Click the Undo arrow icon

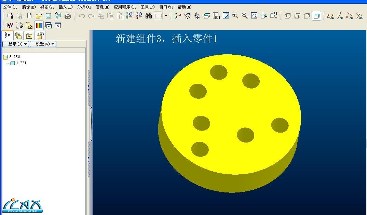click(x=81, y=16)
